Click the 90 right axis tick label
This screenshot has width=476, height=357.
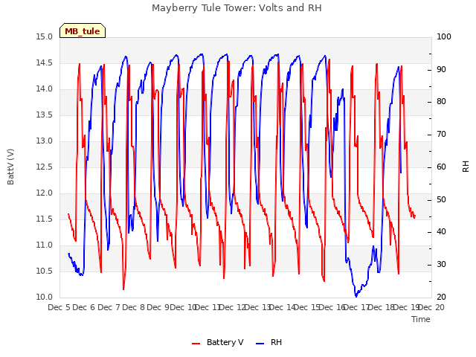click(x=441, y=69)
